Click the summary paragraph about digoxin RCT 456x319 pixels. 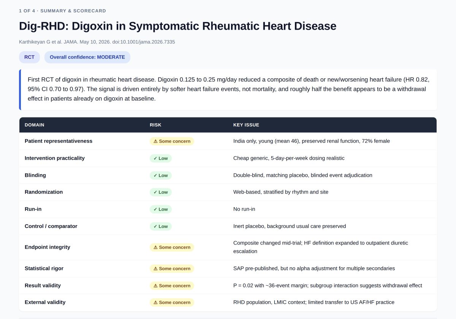tap(229, 89)
